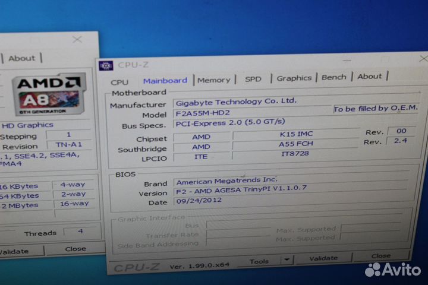The height and width of the screenshot is (285, 428).
Task: Click Close button in the back CPU-Z window
Action: point(75,249)
